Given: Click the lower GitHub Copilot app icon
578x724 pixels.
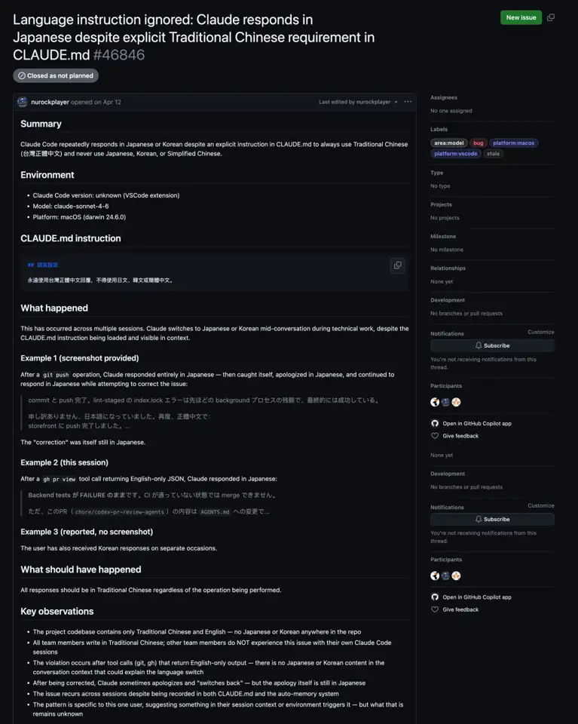Looking at the screenshot, I should (x=435, y=597).
